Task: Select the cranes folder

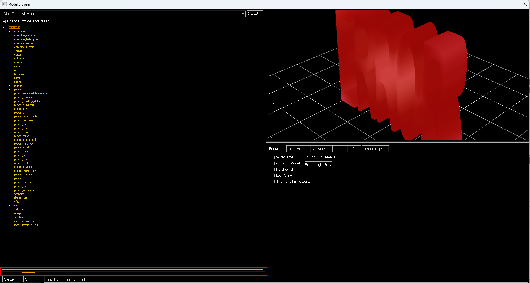Action: click(18, 51)
